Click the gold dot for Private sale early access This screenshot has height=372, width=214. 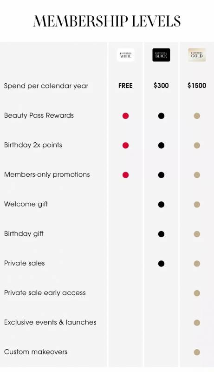[197, 293]
